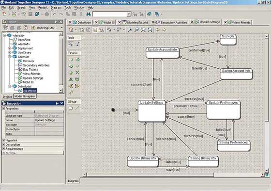The width and height of the screenshot is (271, 191).
Task: Select Buy Tickets in project tree
Action: pyautogui.click(x=30, y=69)
